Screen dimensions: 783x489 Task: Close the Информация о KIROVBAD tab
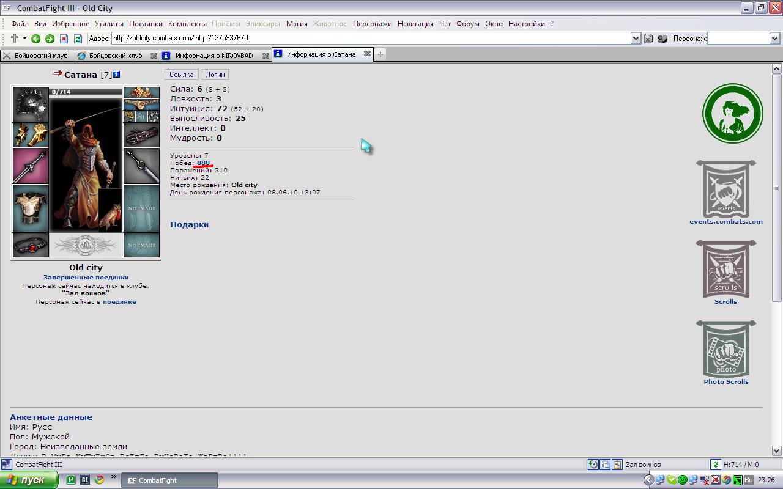coord(265,56)
